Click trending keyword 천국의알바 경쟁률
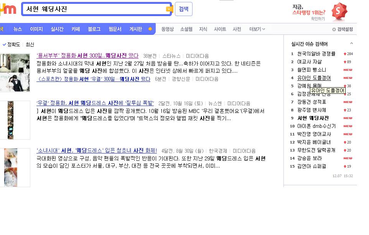 click(316, 54)
